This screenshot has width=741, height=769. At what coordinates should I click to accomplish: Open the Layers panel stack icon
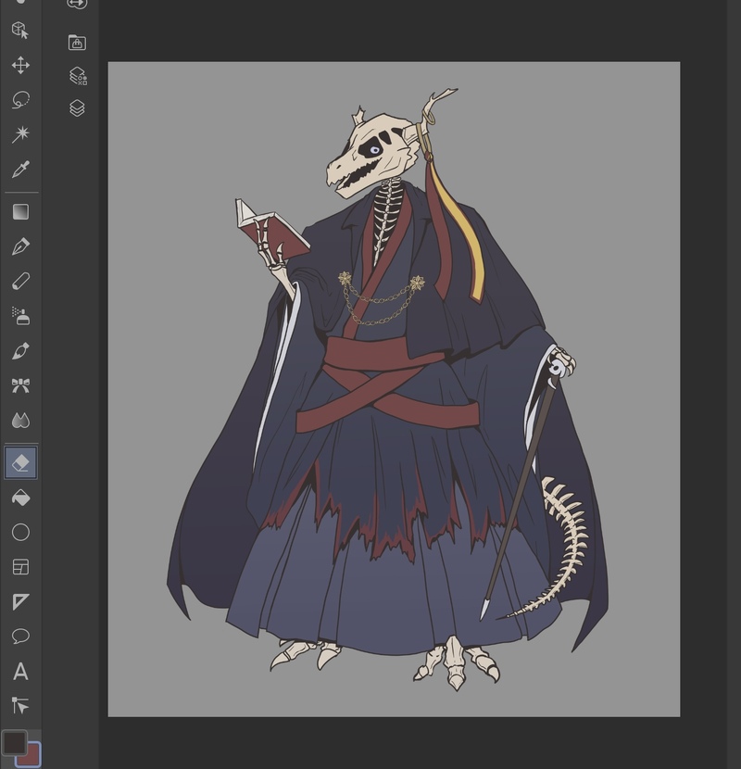77,108
